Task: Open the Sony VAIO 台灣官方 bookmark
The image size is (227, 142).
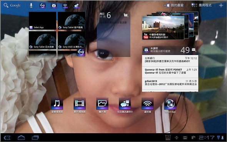Action: pos(72,40)
